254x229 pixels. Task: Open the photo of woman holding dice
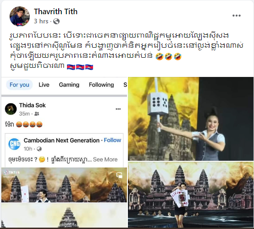click(191, 119)
